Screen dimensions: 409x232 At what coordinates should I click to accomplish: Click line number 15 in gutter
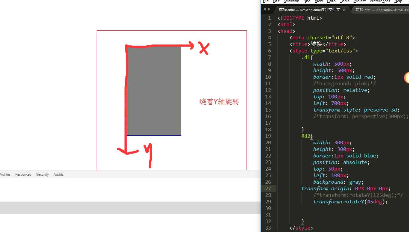click(x=268, y=110)
